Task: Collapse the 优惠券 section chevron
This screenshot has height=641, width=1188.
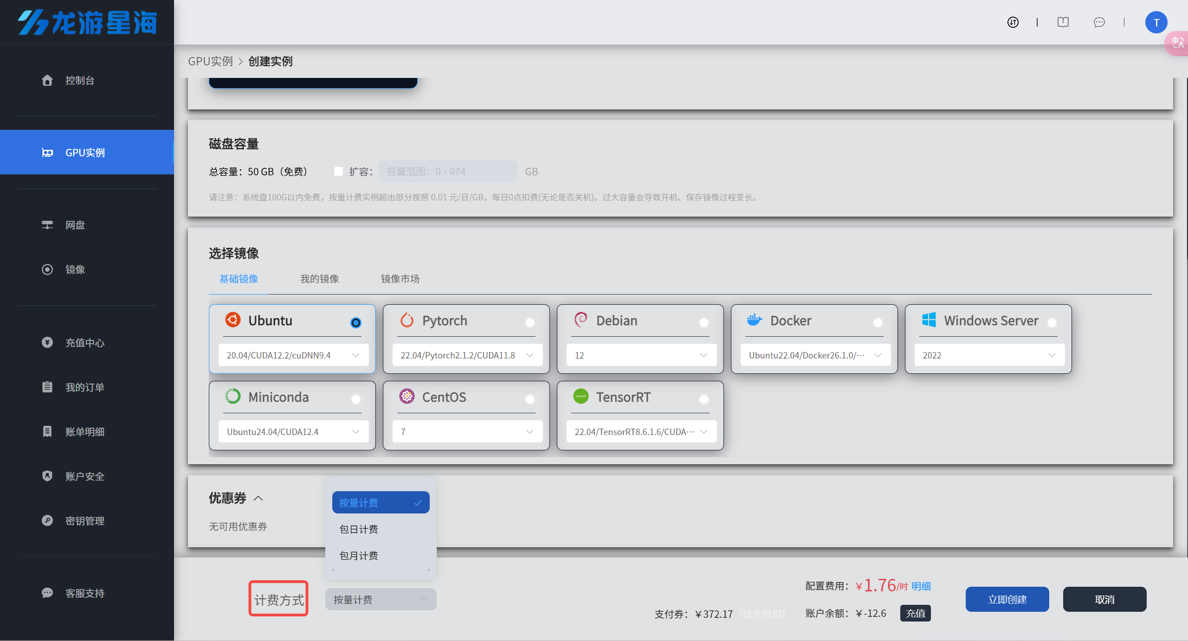Action: click(258, 498)
